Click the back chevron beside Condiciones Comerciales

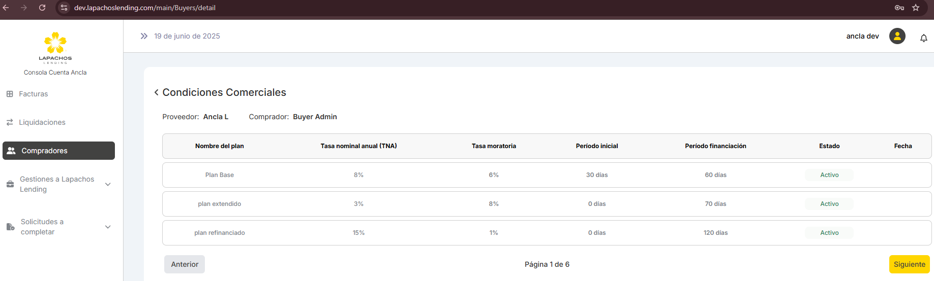pos(156,92)
